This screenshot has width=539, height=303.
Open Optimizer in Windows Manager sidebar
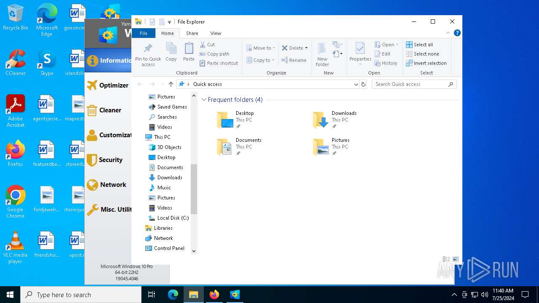point(108,85)
